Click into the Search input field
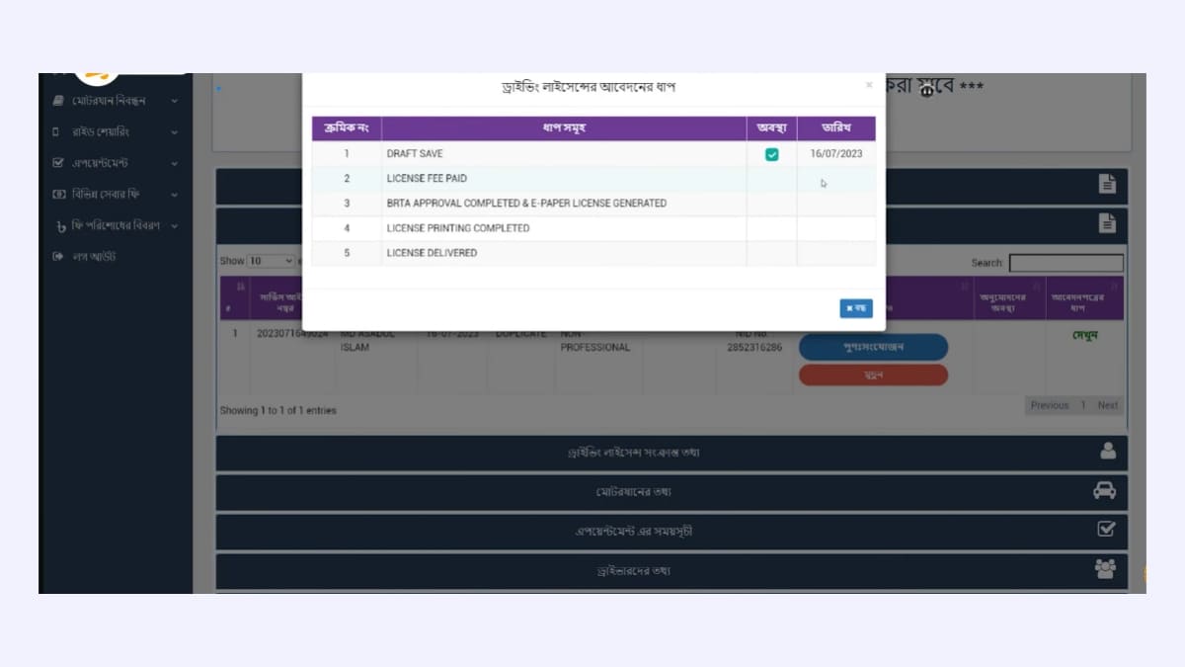 tap(1066, 263)
